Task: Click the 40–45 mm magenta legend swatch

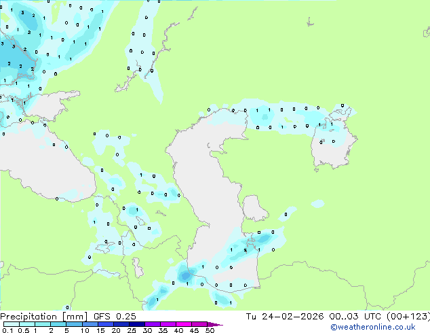Action: coord(184,324)
